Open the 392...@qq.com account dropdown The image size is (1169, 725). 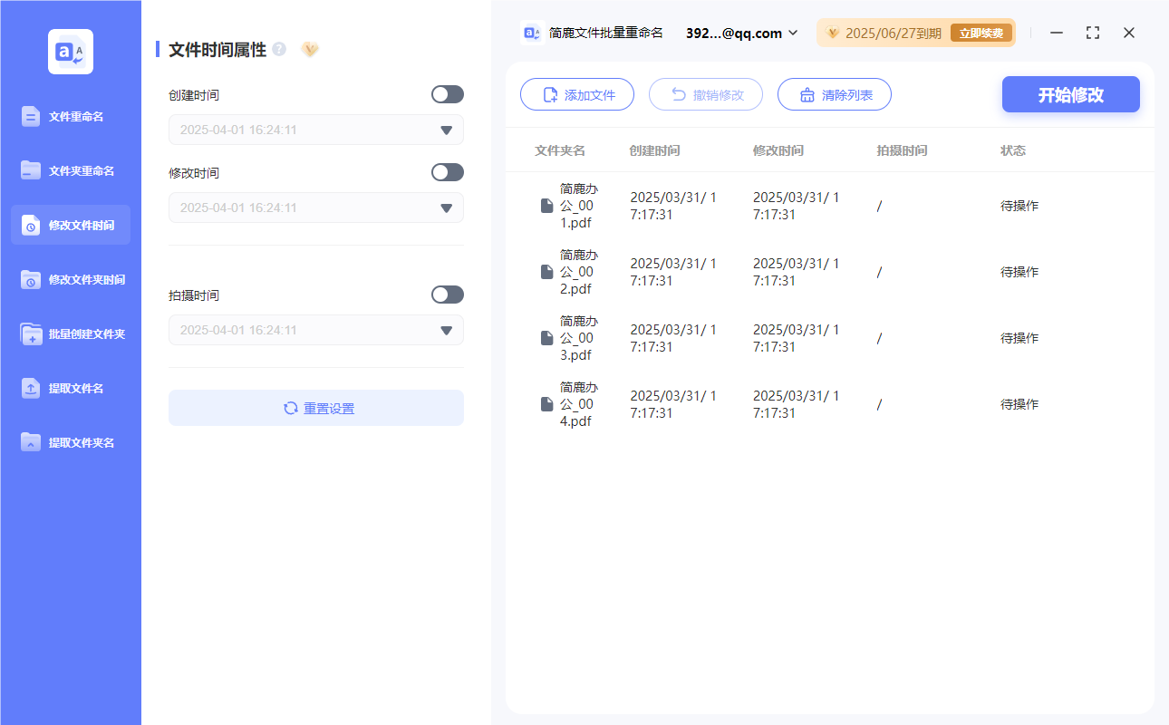pos(740,33)
